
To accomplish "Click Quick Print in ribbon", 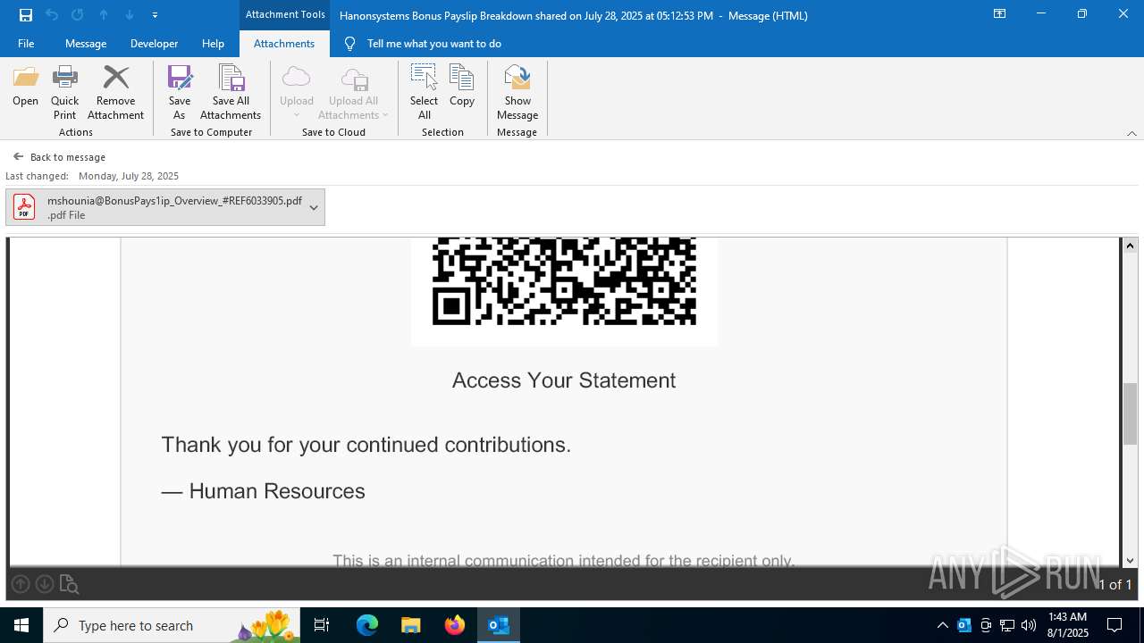I will point(64,92).
